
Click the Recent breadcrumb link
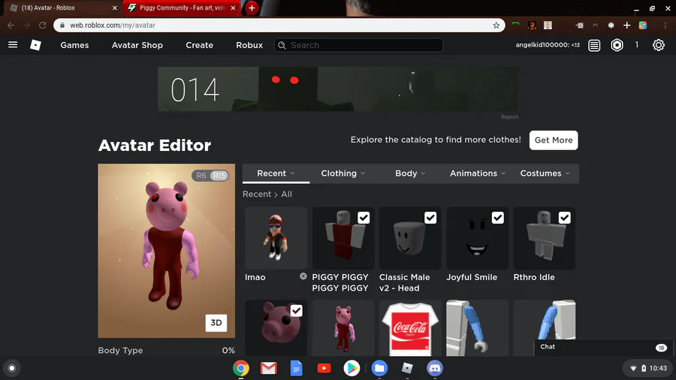coord(257,194)
